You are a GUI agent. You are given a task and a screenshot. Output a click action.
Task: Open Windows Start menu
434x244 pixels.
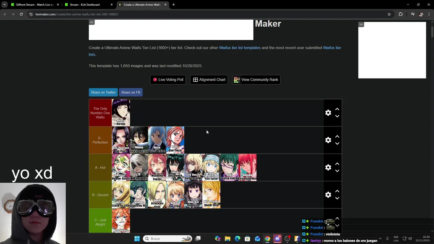[x=137, y=239]
